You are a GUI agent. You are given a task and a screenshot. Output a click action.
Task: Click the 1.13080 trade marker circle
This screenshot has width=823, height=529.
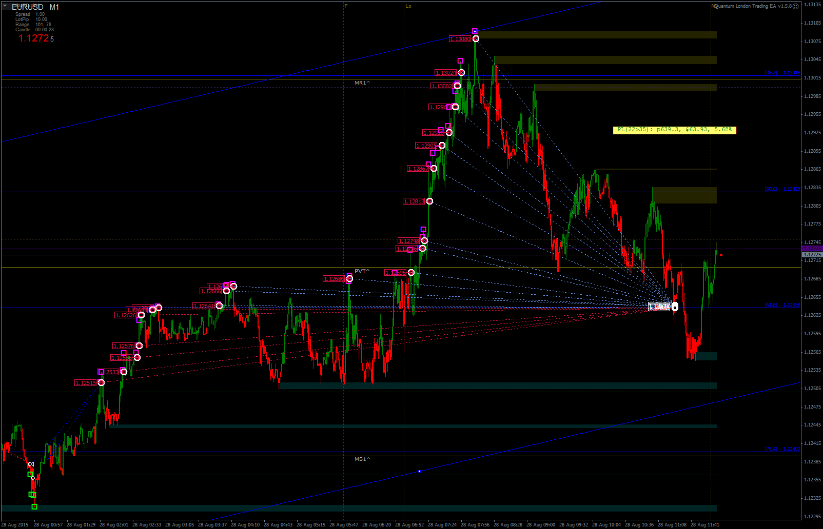coord(476,39)
